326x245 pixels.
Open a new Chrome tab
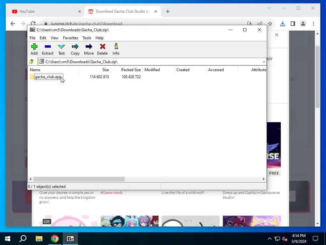168,11
